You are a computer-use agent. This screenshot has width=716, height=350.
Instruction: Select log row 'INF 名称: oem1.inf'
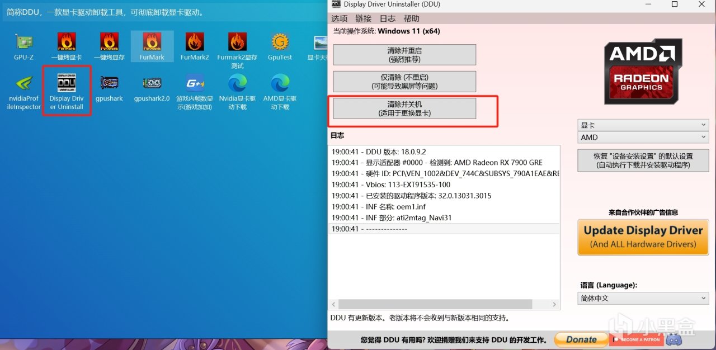click(444, 207)
